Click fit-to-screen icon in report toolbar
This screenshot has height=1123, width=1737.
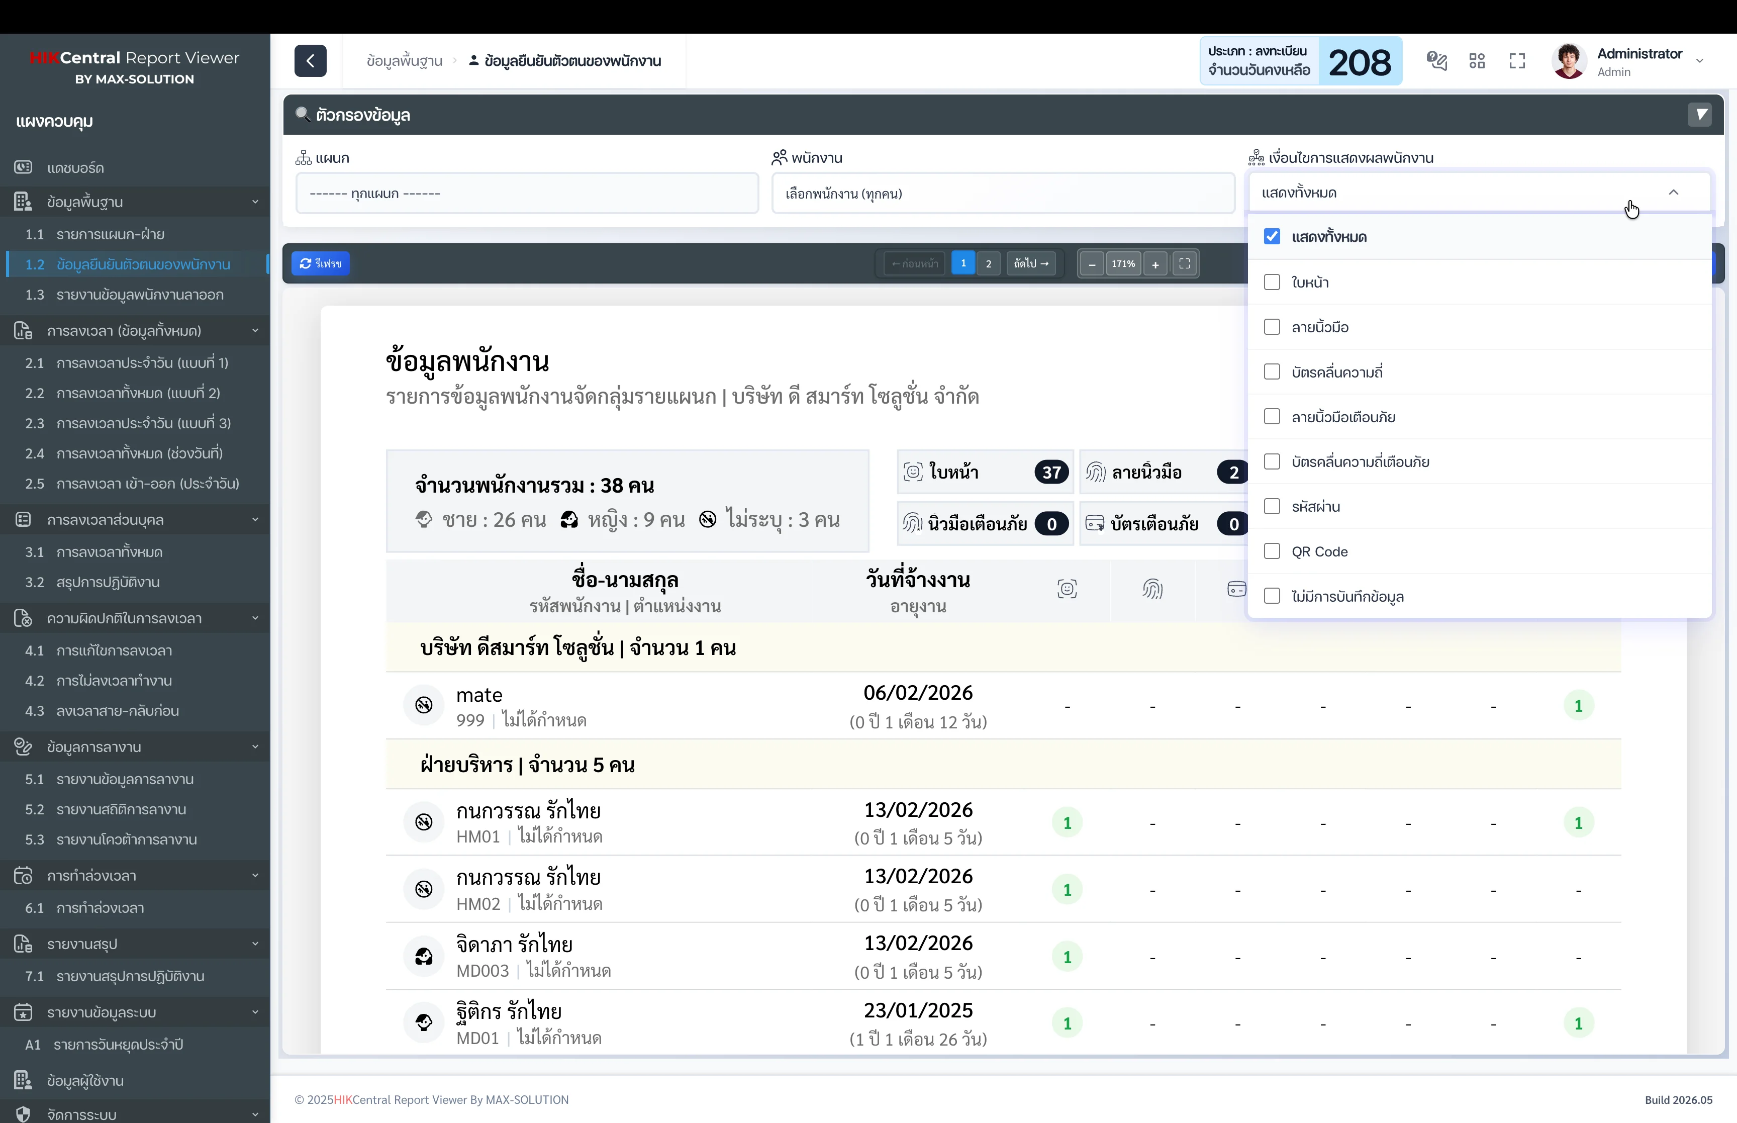click(x=1185, y=264)
